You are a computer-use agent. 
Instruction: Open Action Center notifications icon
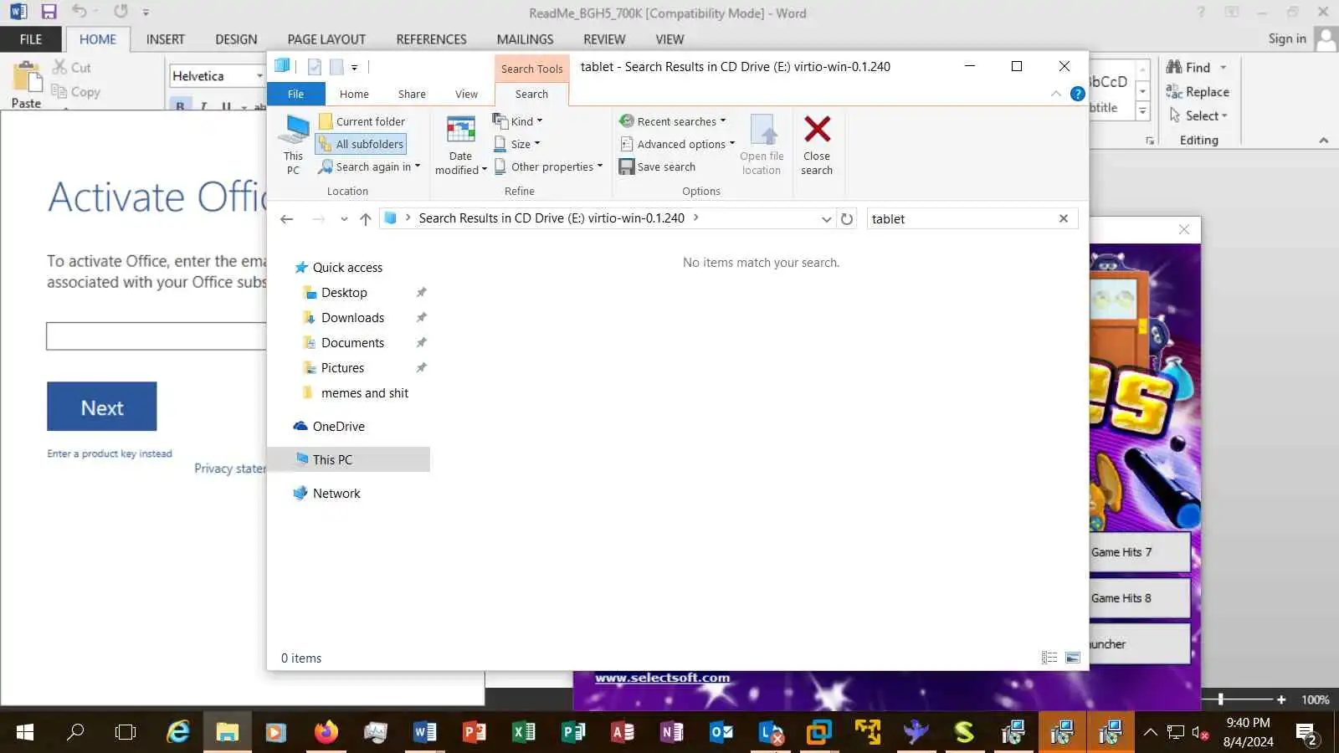point(1306,734)
